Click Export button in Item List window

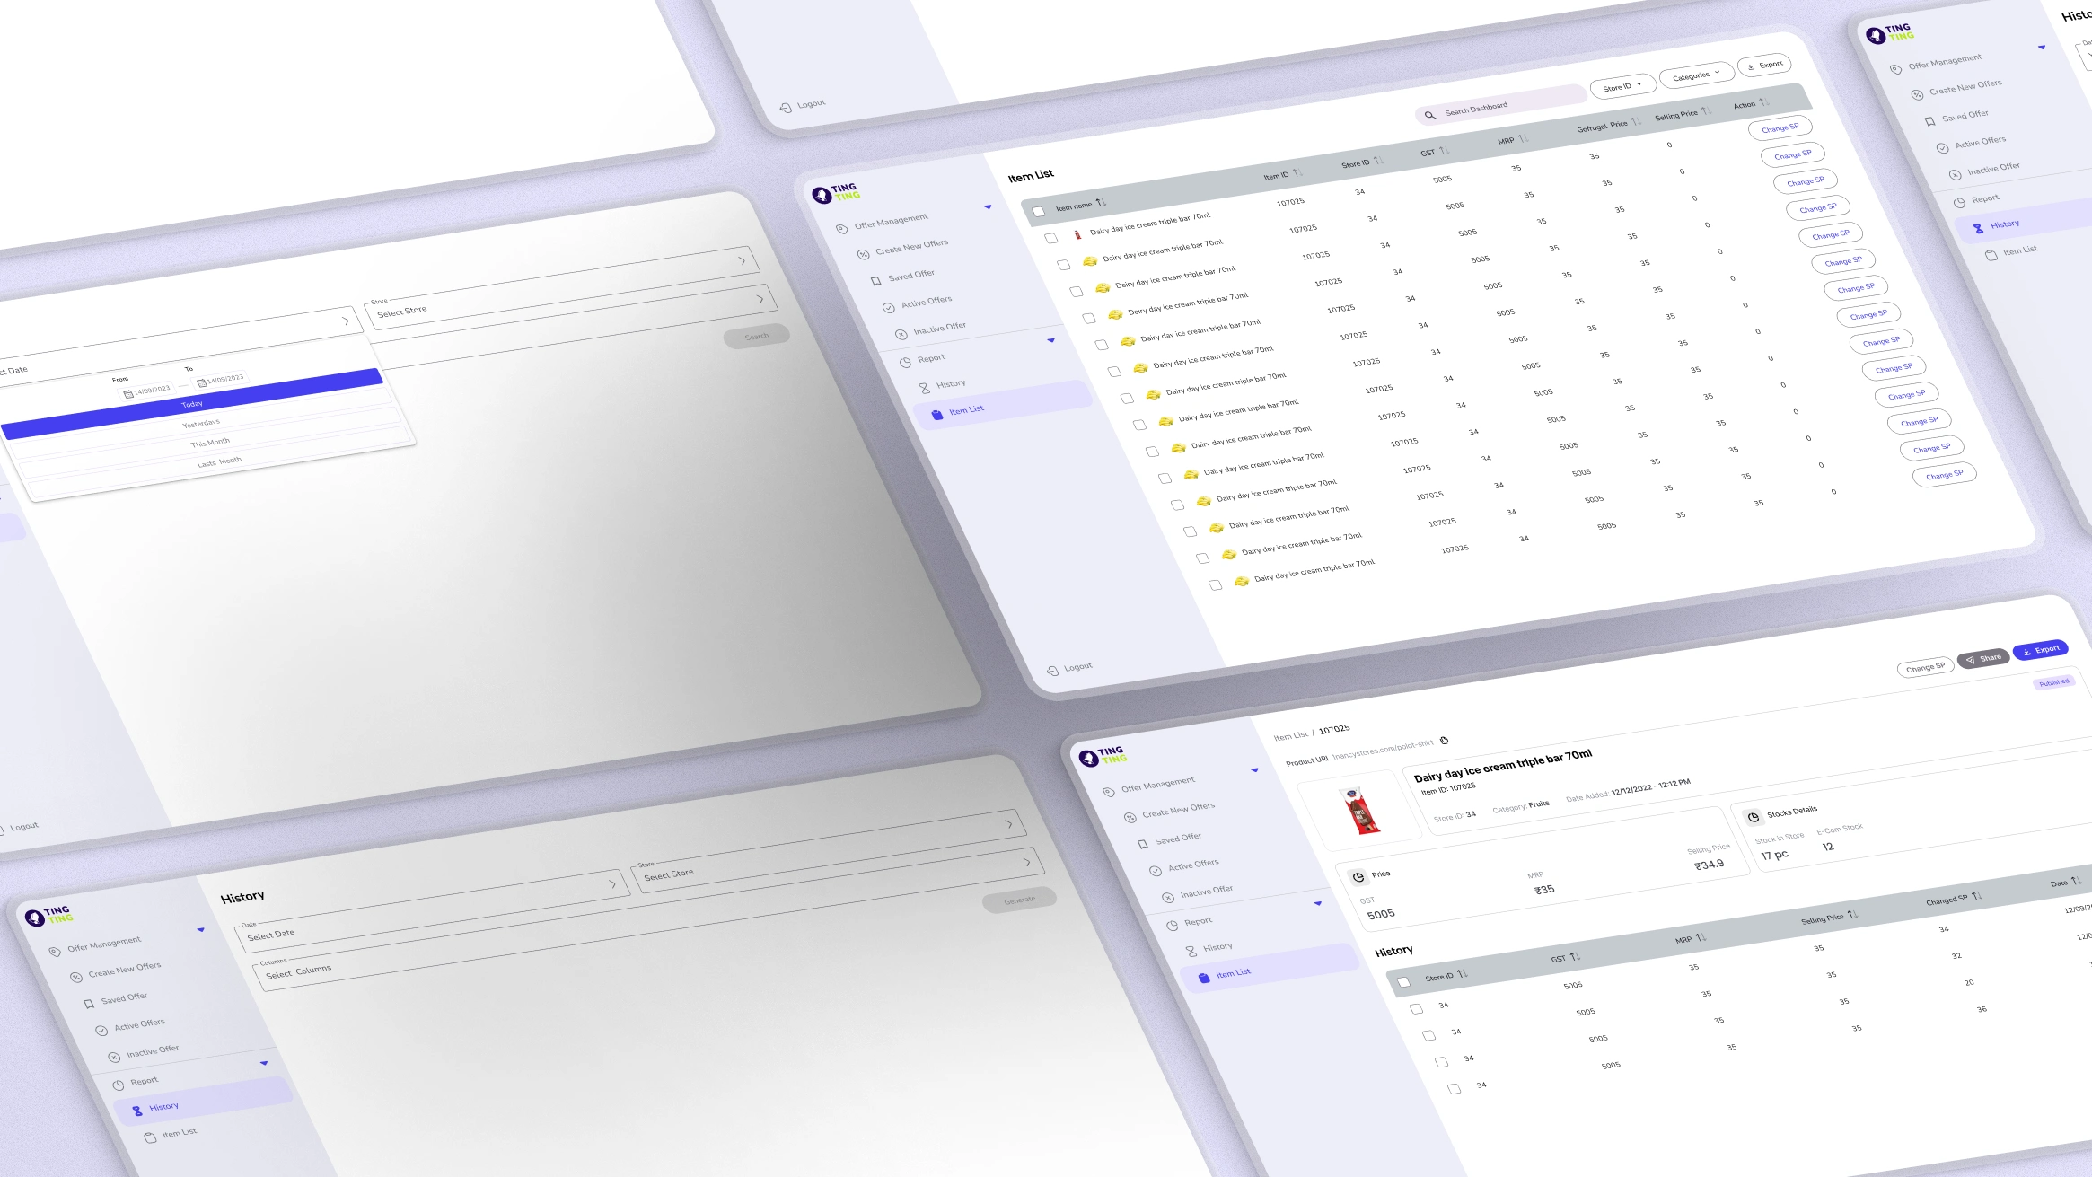(1764, 65)
